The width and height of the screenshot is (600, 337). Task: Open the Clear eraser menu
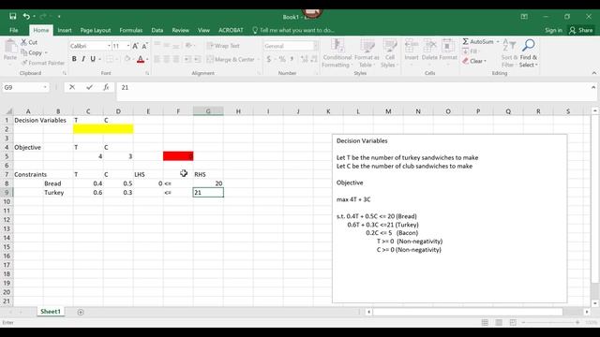pos(473,61)
